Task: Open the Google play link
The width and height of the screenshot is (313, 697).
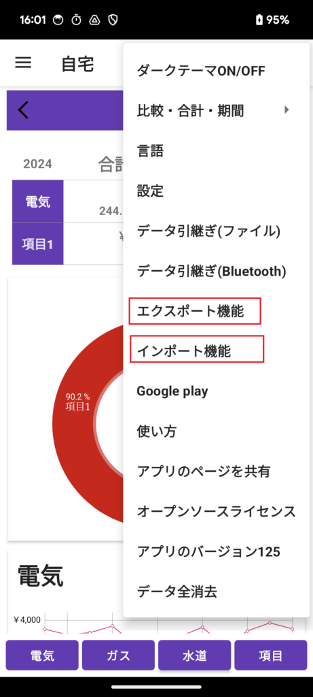Action: click(216, 391)
